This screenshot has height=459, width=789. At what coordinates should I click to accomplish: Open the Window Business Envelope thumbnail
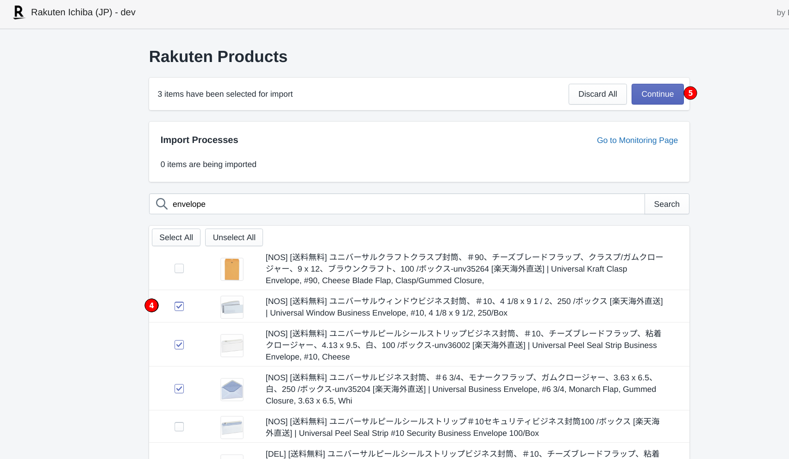232,307
